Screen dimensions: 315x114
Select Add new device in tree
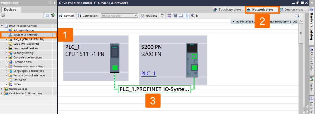coord(23,30)
